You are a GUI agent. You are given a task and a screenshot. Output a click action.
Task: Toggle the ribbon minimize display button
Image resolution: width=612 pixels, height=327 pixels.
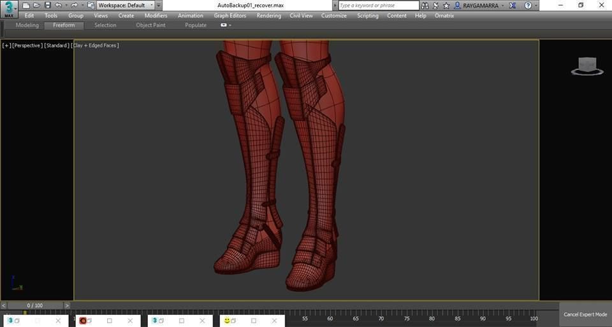pos(224,25)
